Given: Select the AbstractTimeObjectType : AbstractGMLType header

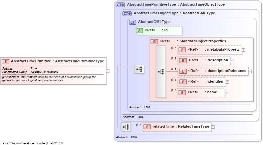Looking at the screenshot, I should (x=174, y=13).
